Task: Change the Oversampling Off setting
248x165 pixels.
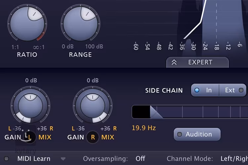Action: click(x=140, y=159)
